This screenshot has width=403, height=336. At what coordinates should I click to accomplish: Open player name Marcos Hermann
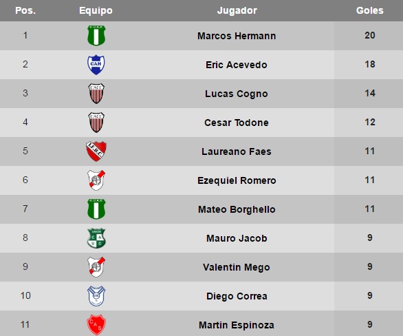click(237, 36)
